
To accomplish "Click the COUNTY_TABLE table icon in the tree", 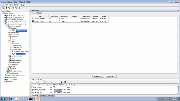I will [x=13, y=54].
